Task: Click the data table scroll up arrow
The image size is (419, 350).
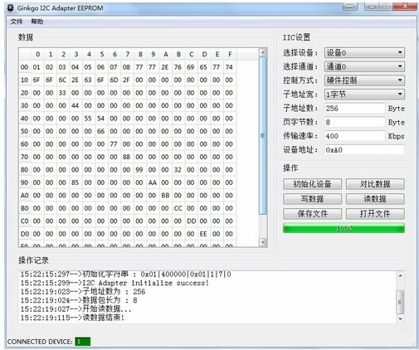Action: click(x=263, y=52)
